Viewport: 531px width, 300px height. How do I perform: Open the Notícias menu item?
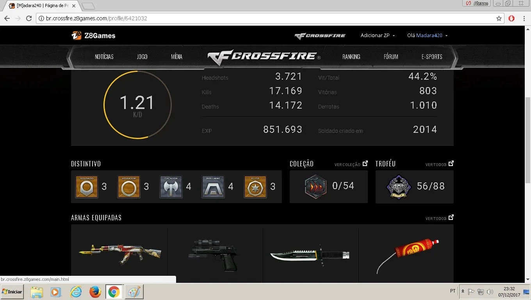click(104, 57)
